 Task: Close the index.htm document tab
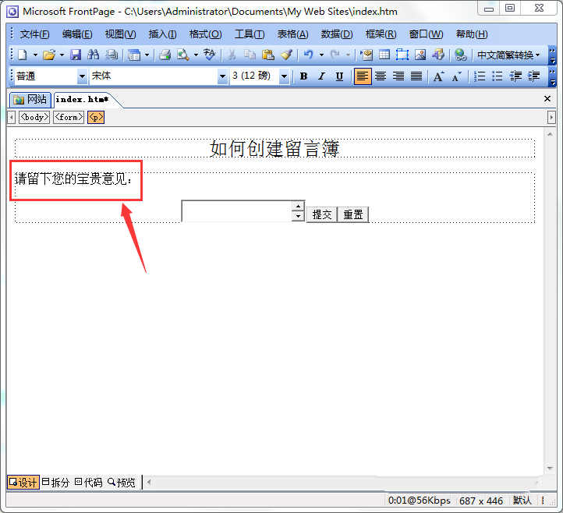click(x=547, y=98)
